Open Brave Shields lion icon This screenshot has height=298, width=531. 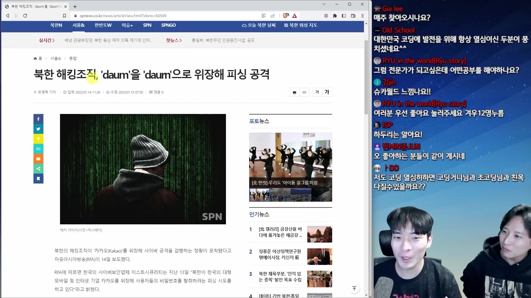click(x=286, y=16)
